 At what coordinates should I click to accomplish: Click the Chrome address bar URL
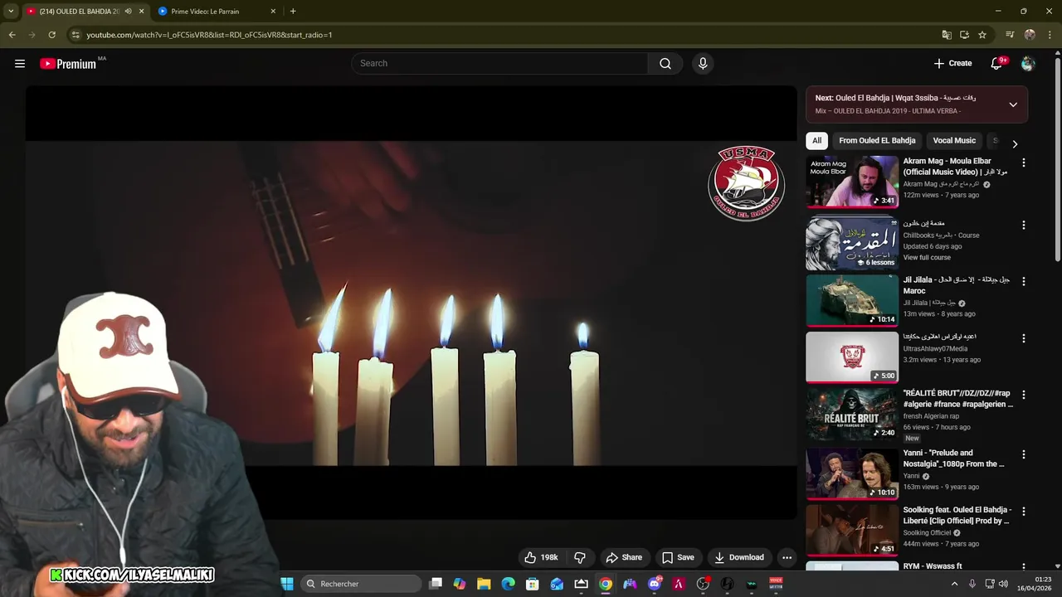pyautogui.click(x=209, y=35)
